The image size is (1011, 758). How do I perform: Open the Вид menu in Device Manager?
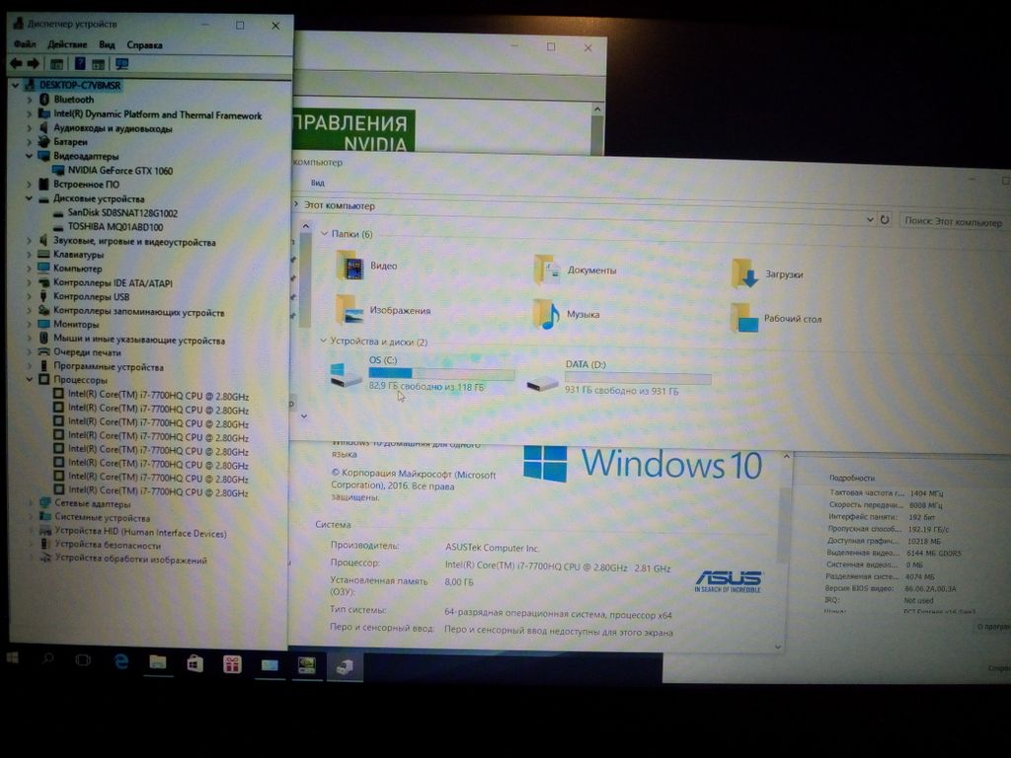[107, 45]
